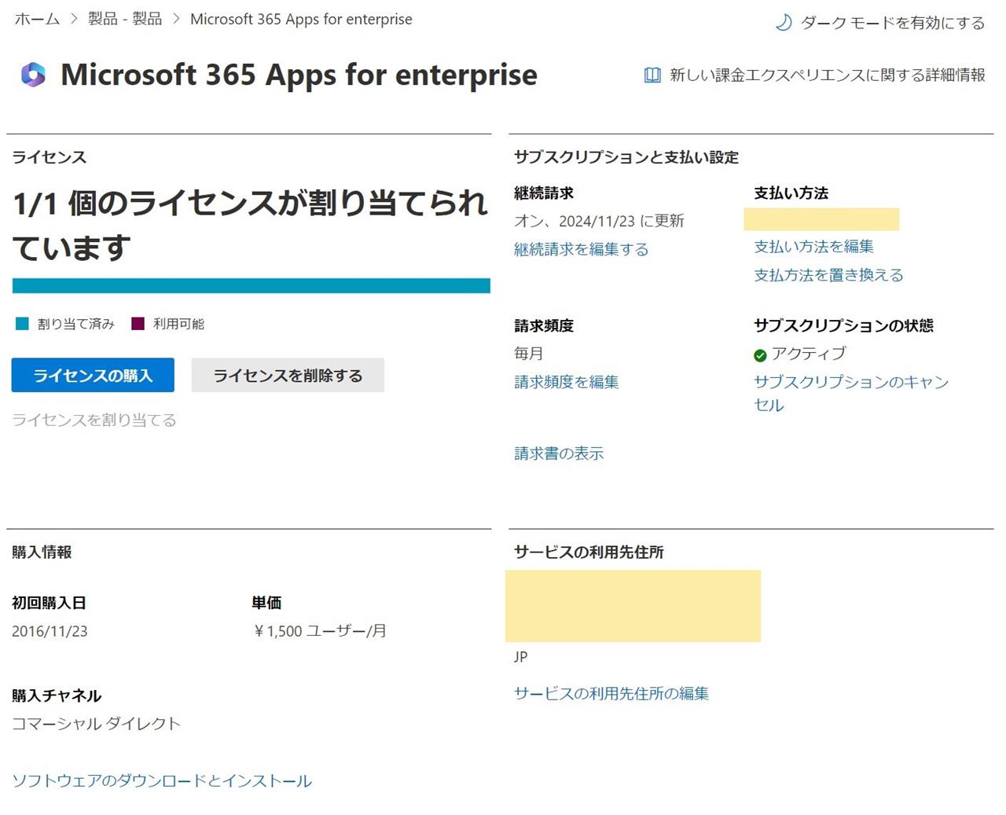Open 支払方法を置き換える link
Screen dimensions: 1006x815
828,275
